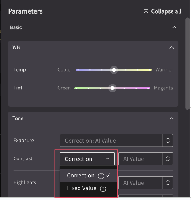Collapse the Basic section chevron
This screenshot has width=191, height=200.
[x=174, y=27]
